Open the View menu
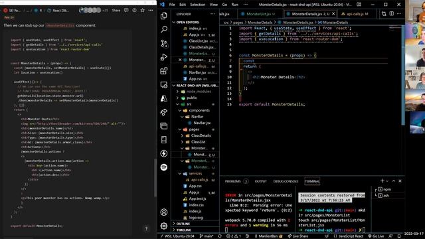 click(214, 5)
